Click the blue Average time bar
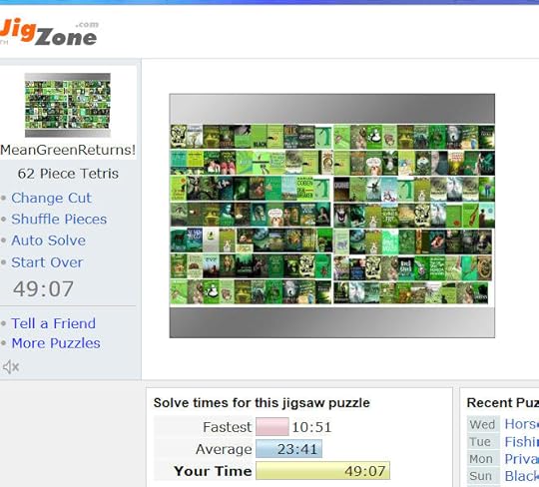539x487 pixels. point(288,449)
